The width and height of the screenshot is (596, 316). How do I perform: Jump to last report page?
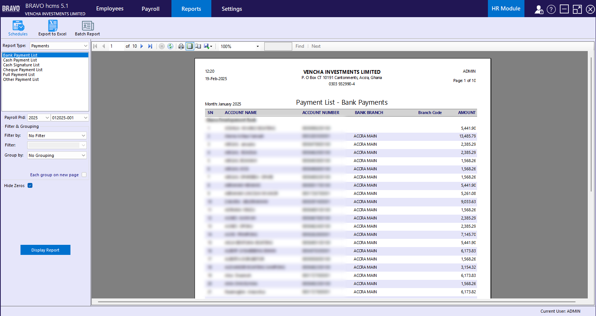150,46
